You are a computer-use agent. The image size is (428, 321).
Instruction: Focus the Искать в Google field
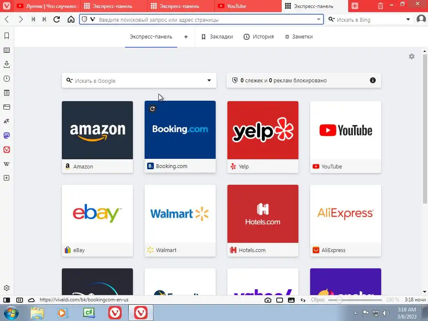click(x=139, y=80)
